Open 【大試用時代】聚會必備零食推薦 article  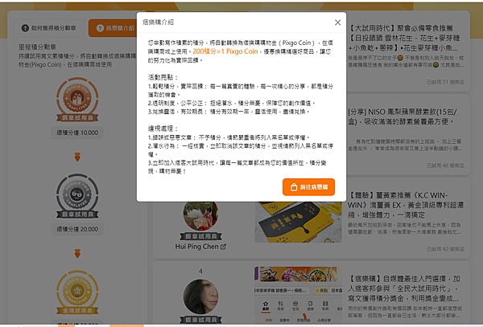pyautogui.click(x=404, y=38)
